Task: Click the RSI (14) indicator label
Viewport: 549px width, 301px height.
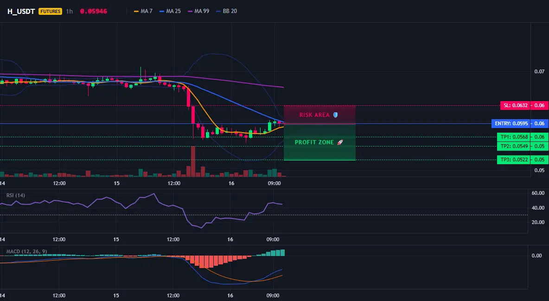Action: tap(16, 195)
